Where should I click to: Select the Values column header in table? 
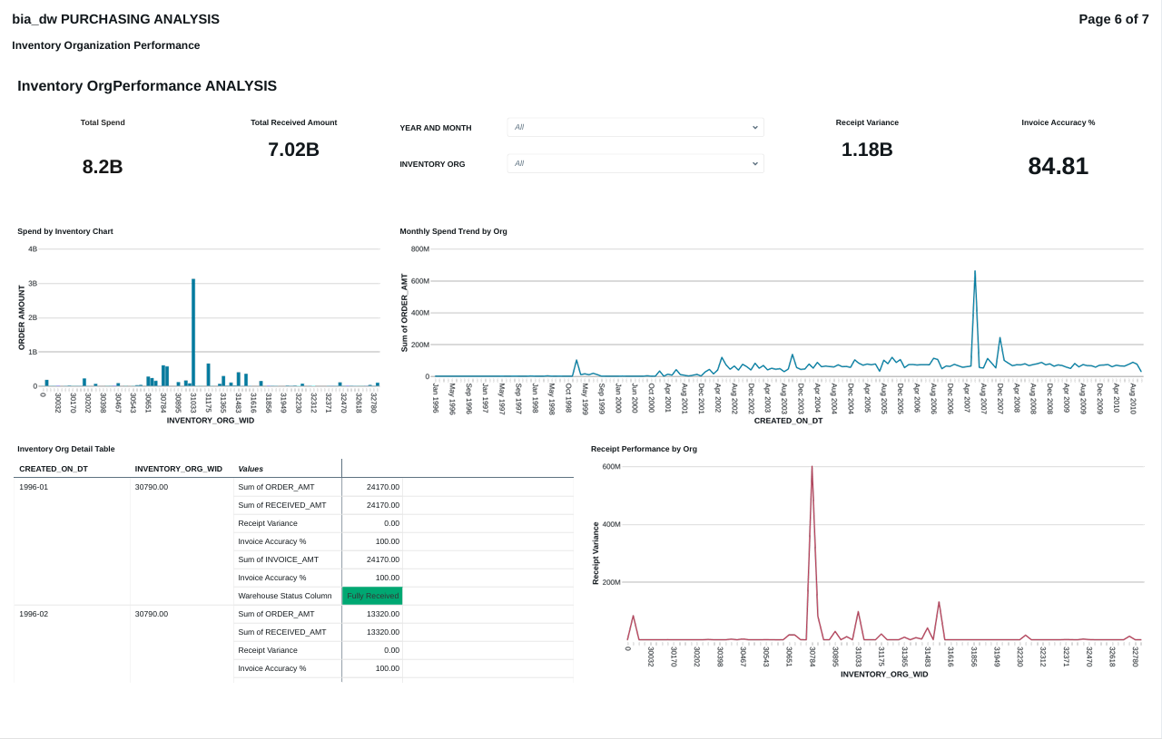pyautogui.click(x=251, y=469)
